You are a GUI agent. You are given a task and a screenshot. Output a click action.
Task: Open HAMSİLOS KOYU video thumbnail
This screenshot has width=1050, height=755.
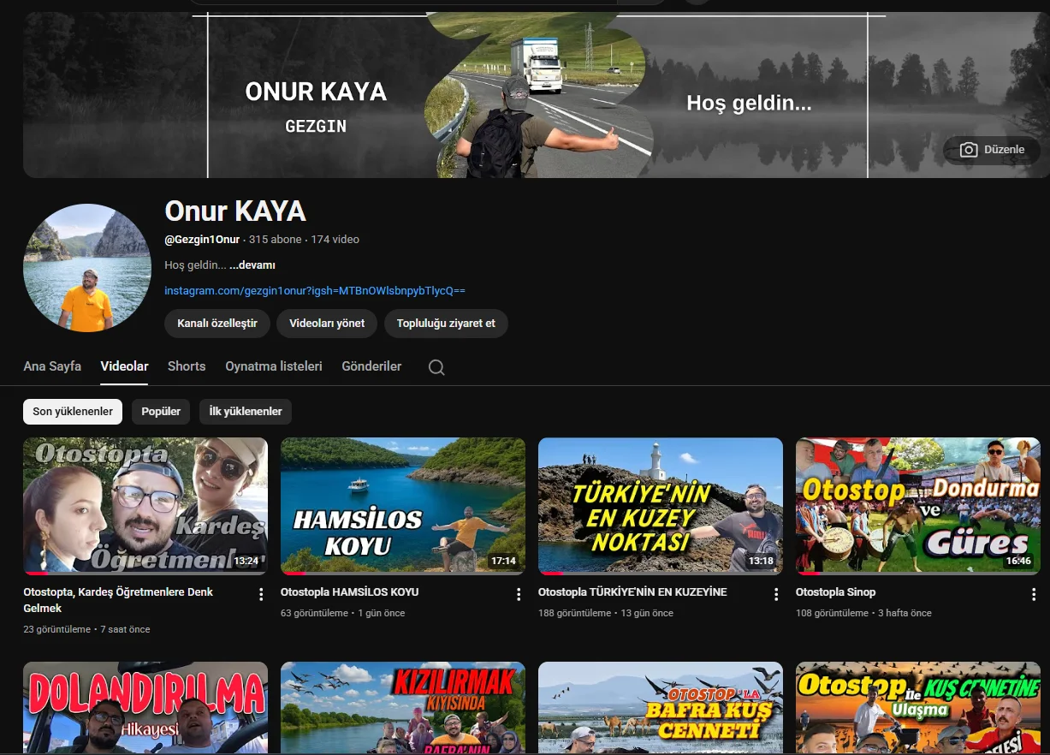pos(403,506)
